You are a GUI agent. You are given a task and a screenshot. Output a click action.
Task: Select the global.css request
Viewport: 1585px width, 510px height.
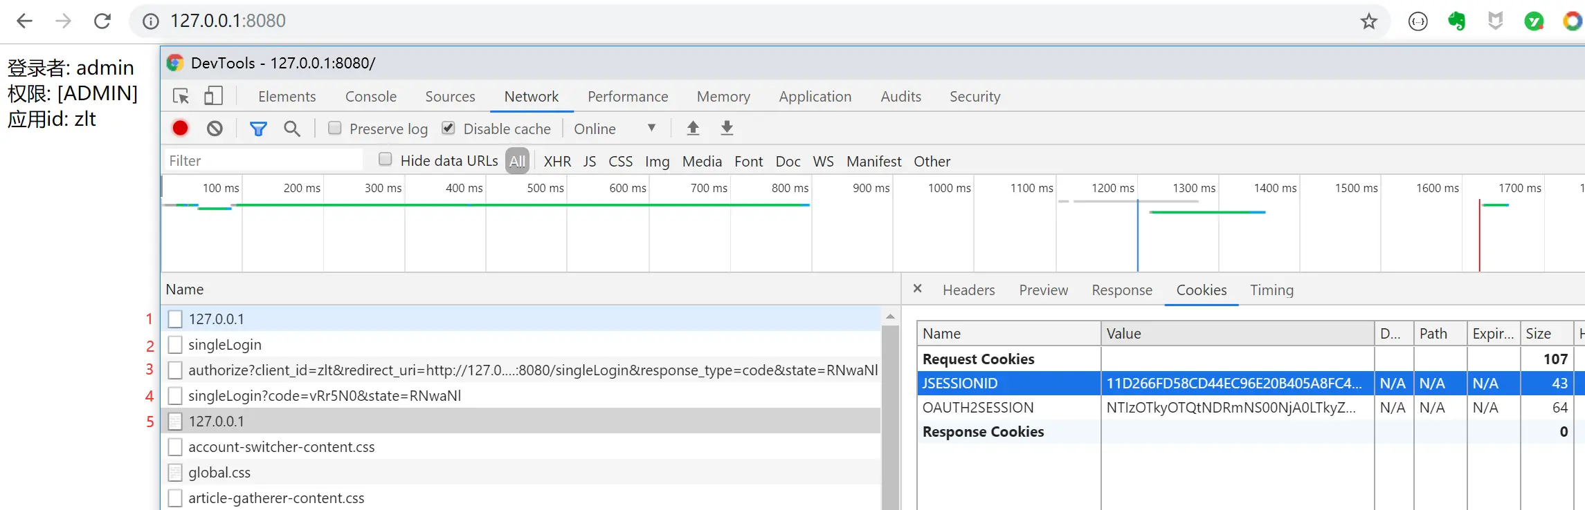click(521, 472)
